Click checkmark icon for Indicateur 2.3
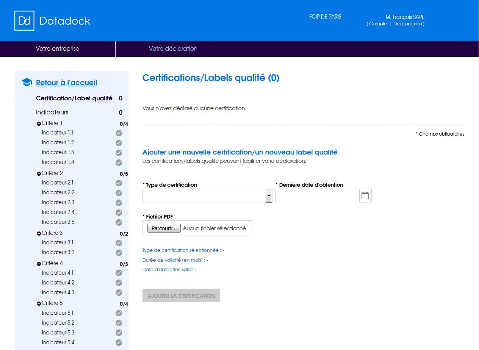The width and height of the screenshot is (479, 350). pos(119,203)
